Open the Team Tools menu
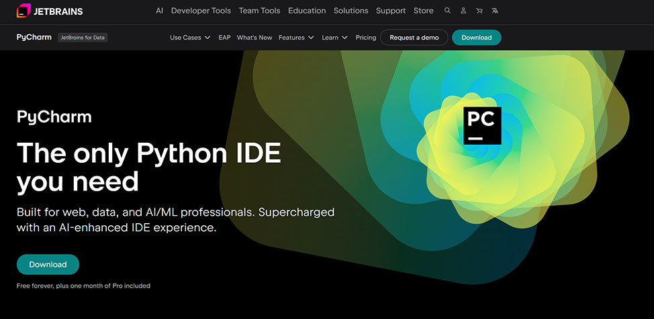Screen dimensions: 654x319 pos(259,11)
